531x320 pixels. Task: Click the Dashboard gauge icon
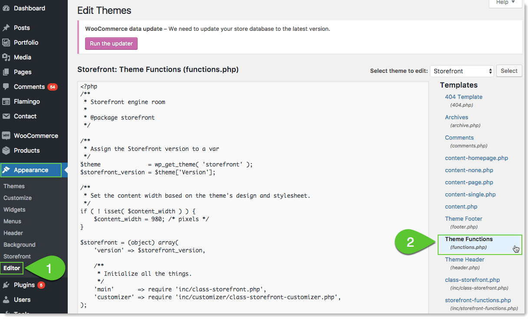[6, 8]
